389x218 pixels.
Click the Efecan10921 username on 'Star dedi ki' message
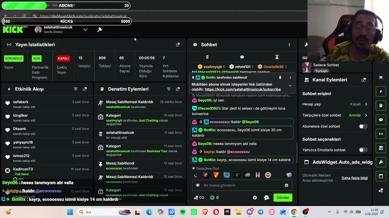209,108
